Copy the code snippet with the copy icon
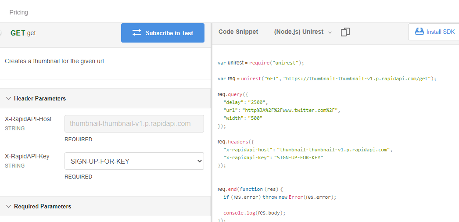The height and width of the screenshot is (222, 459). click(x=345, y=32)
